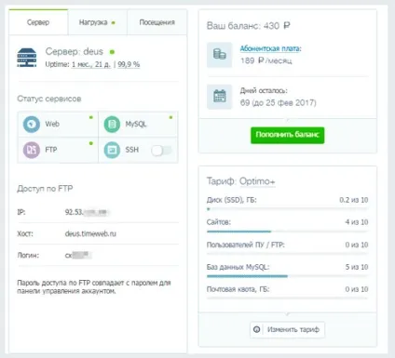Click the 0.2 из 10 disk value

pos(354,200)
